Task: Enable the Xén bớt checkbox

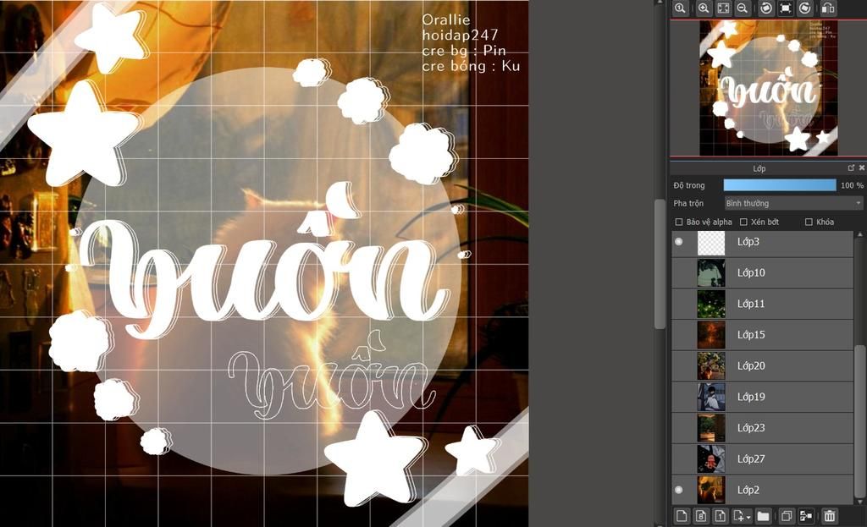Action: (x=743, y=222)
